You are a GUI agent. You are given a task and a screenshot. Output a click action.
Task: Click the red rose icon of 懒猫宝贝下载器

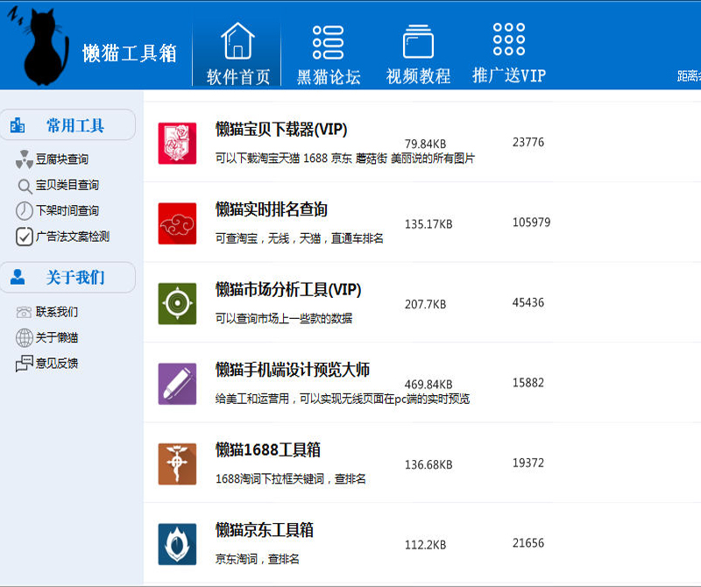177,143
